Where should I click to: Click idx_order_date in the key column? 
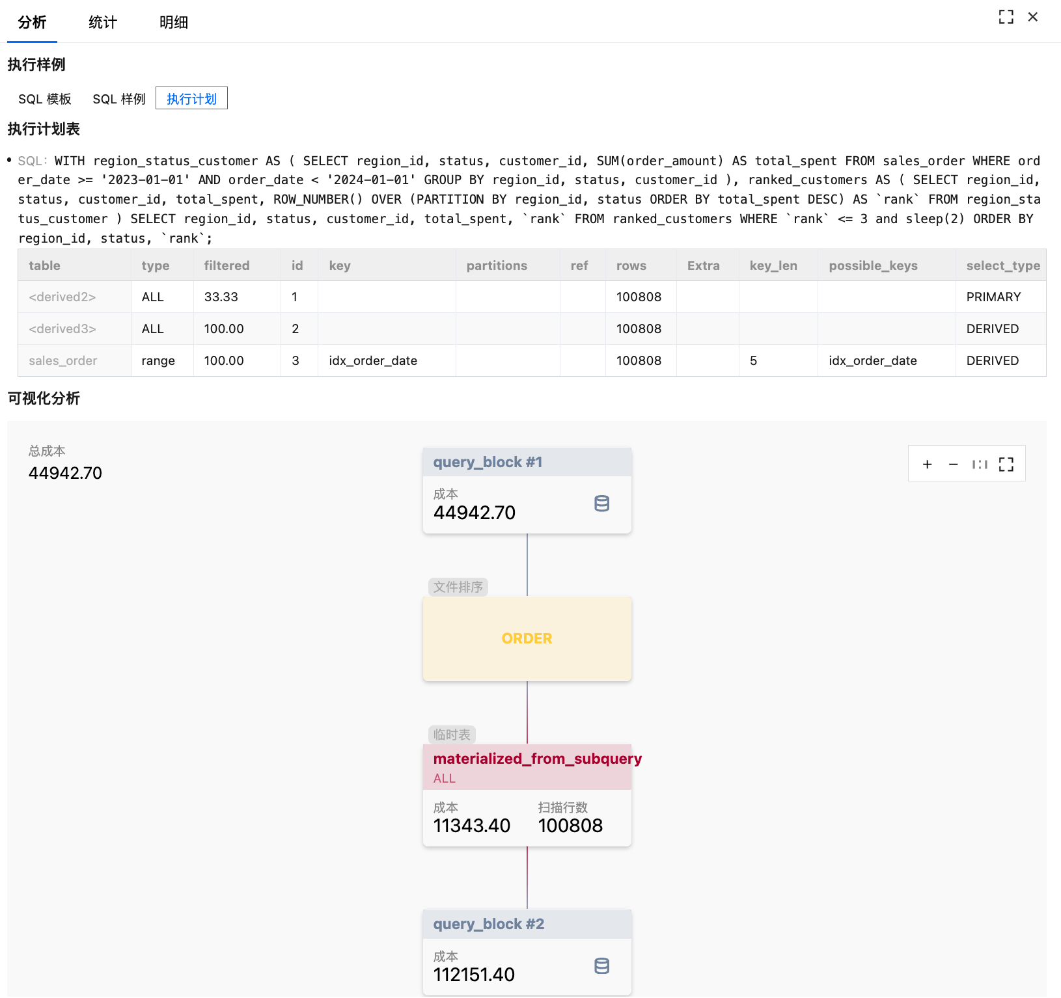[373, 360]
